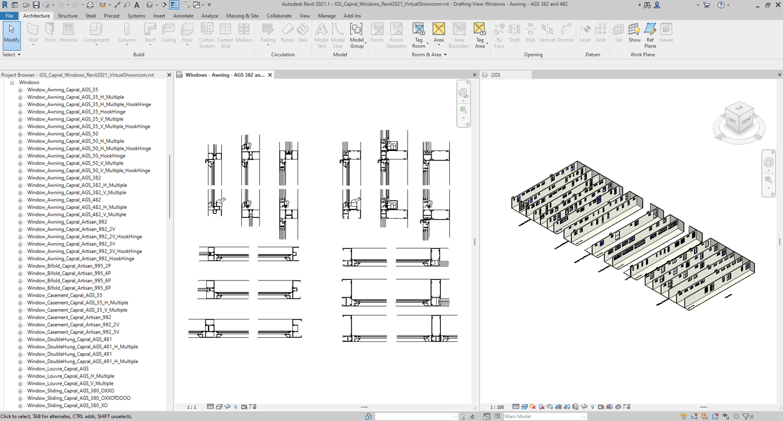The height and width of the screenshot is (421, 783).
Task: Switch to the {3D} view tab
Action: (495, 75)
